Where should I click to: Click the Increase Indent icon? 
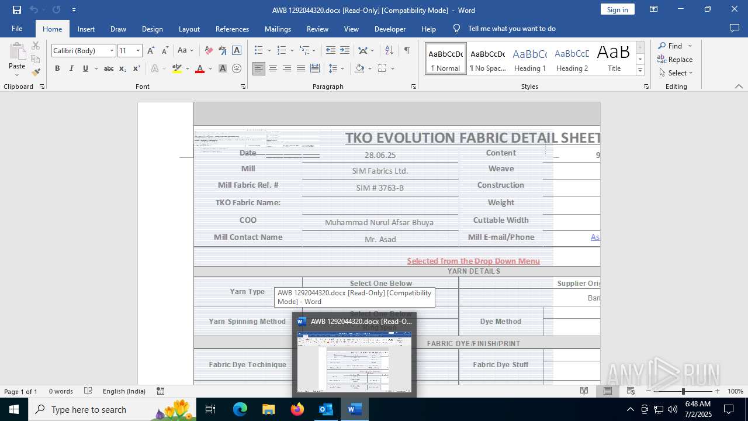coord(345,50)
